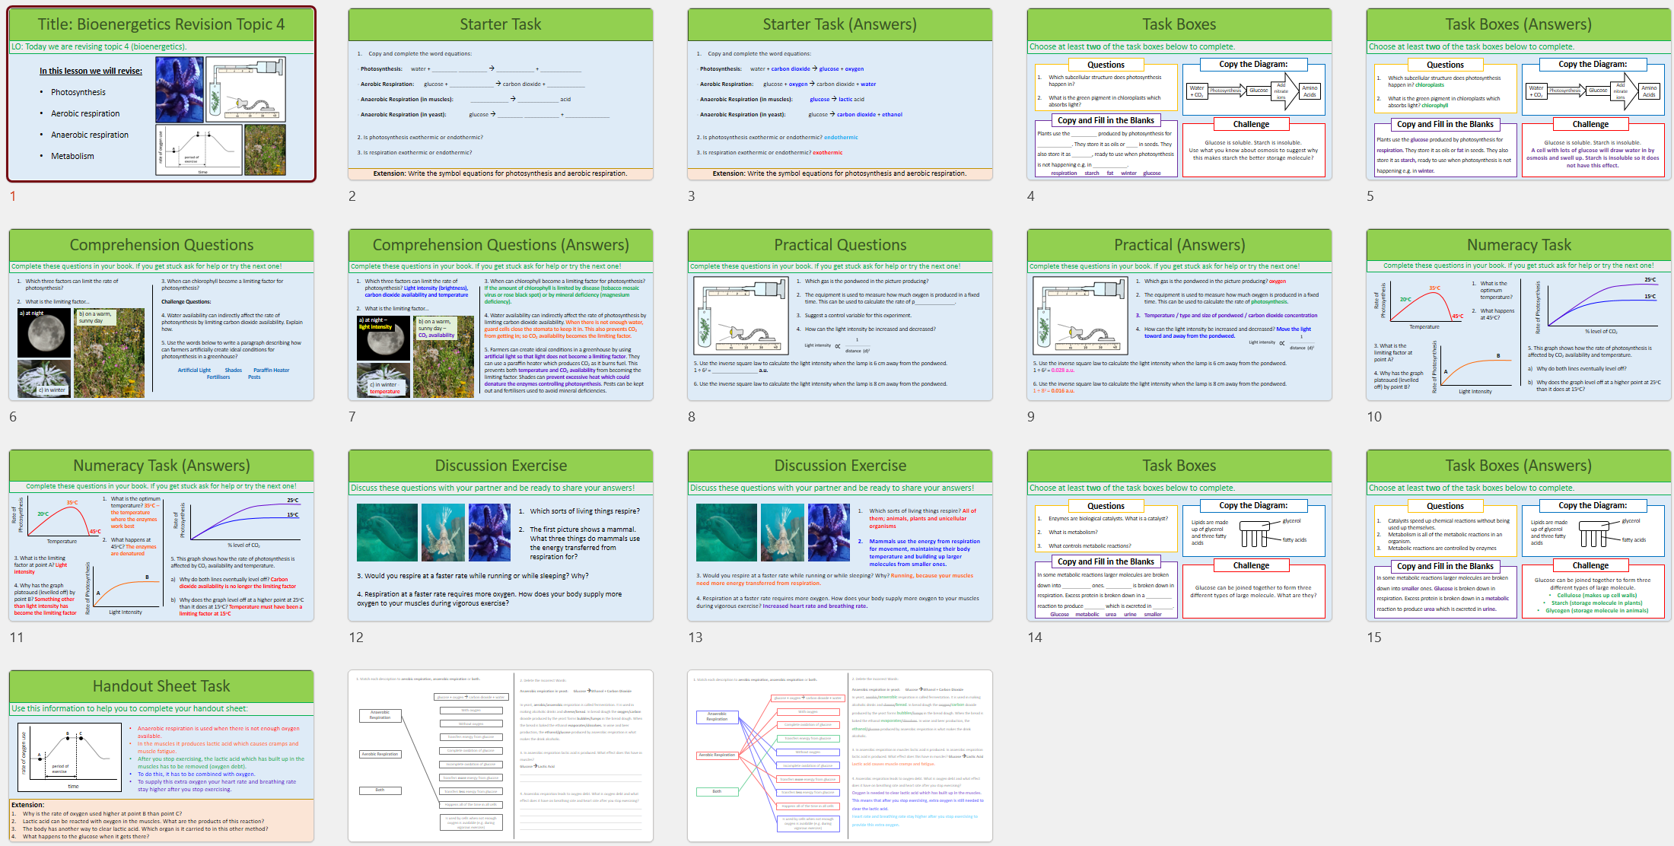Select slide 5 Task Boxes (Answers)
The width and height of the screenshot is (1674, 846).
(1519, 94)
